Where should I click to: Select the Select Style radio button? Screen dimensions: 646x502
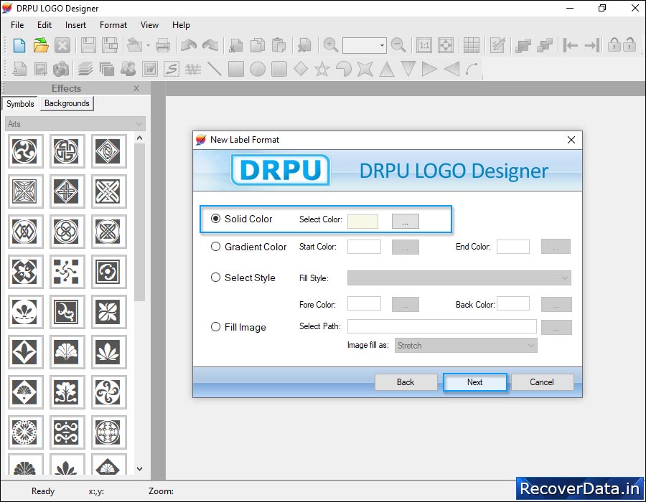[x=215, y=278]
